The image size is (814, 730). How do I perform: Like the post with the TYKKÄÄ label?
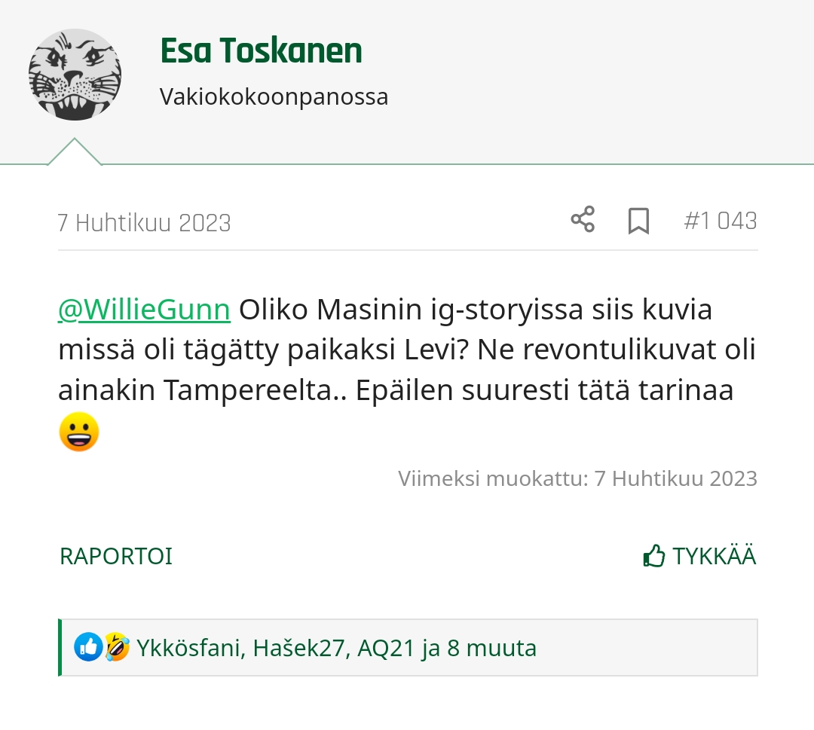[x=714, y=556]
